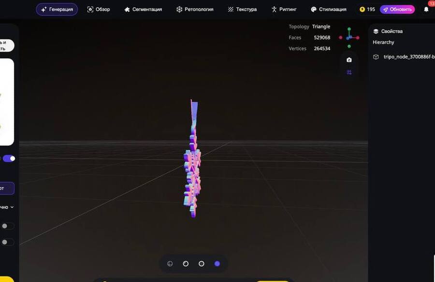Switch to the Обзор tab
The width and height of the screenshot is (435, 282).
pyautogui.click(x=99, y=10)
